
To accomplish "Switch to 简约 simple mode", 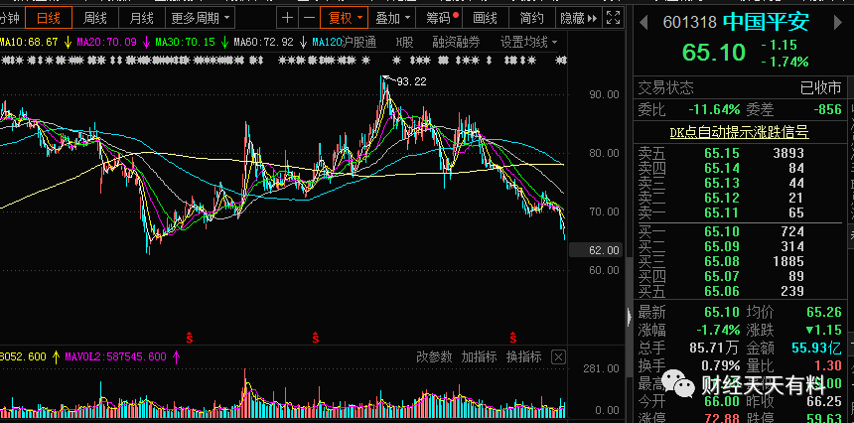I will click(531, 18).
